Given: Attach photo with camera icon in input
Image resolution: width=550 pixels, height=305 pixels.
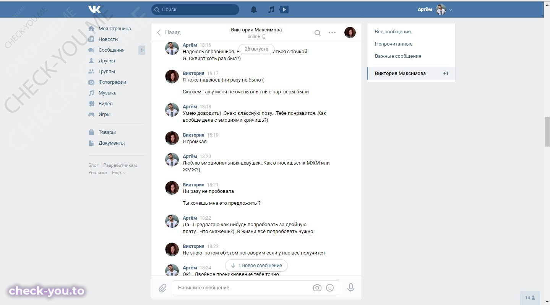Looking at the screenshot, I should pyautogui.click(x=317, y=288).
